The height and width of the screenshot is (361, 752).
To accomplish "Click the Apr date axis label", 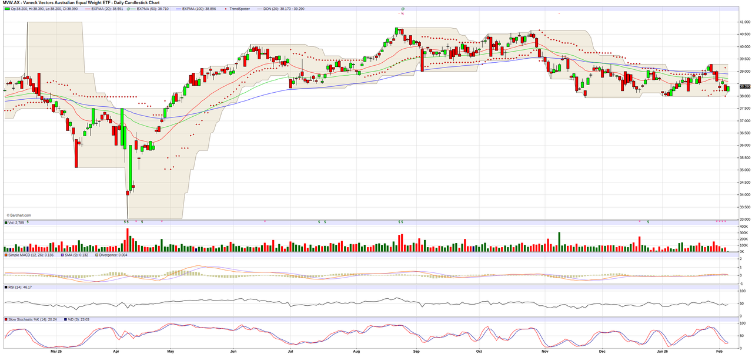I will 116,351.
